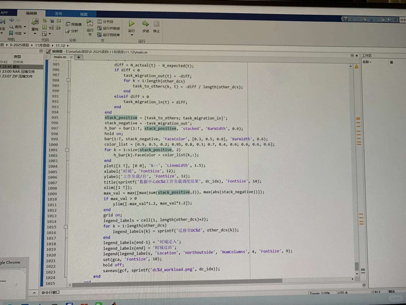The height and width of the screenshot is (305, 406).
Task: Click the percent comment icon
Action: [45, 21]
